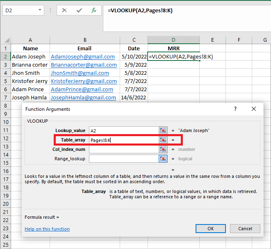Click the Name Box showing D2

pyautogui.click(x=21, y=10)
